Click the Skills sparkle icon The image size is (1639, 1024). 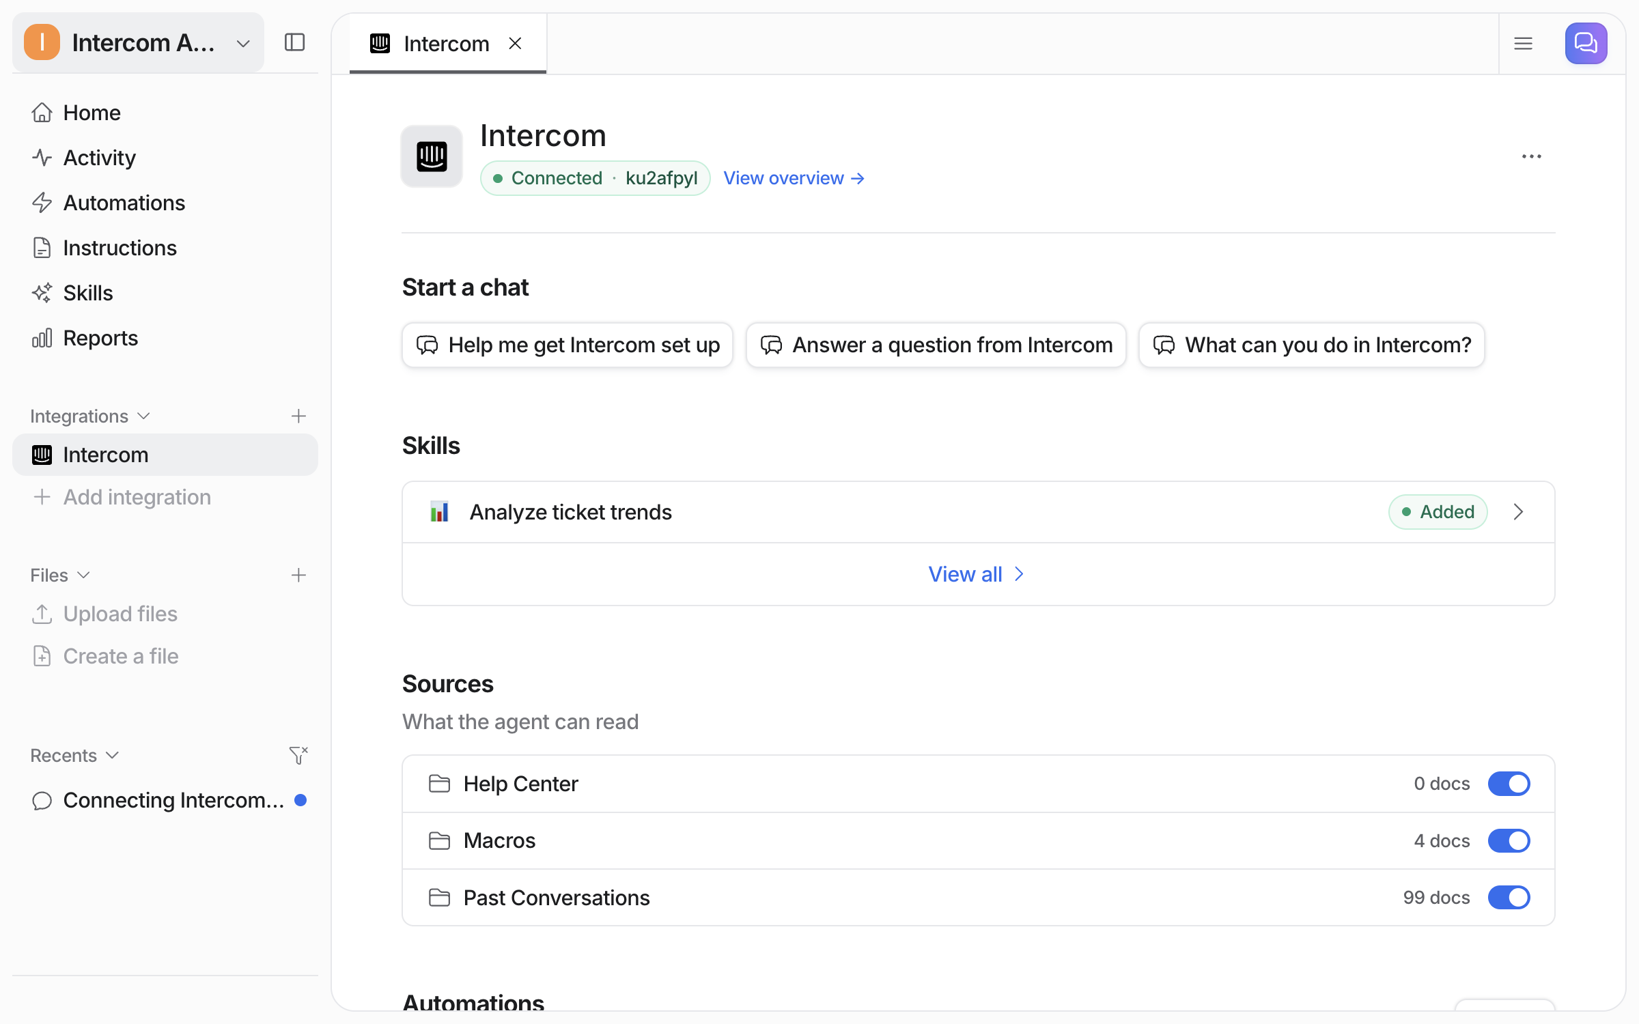[42, 293]
